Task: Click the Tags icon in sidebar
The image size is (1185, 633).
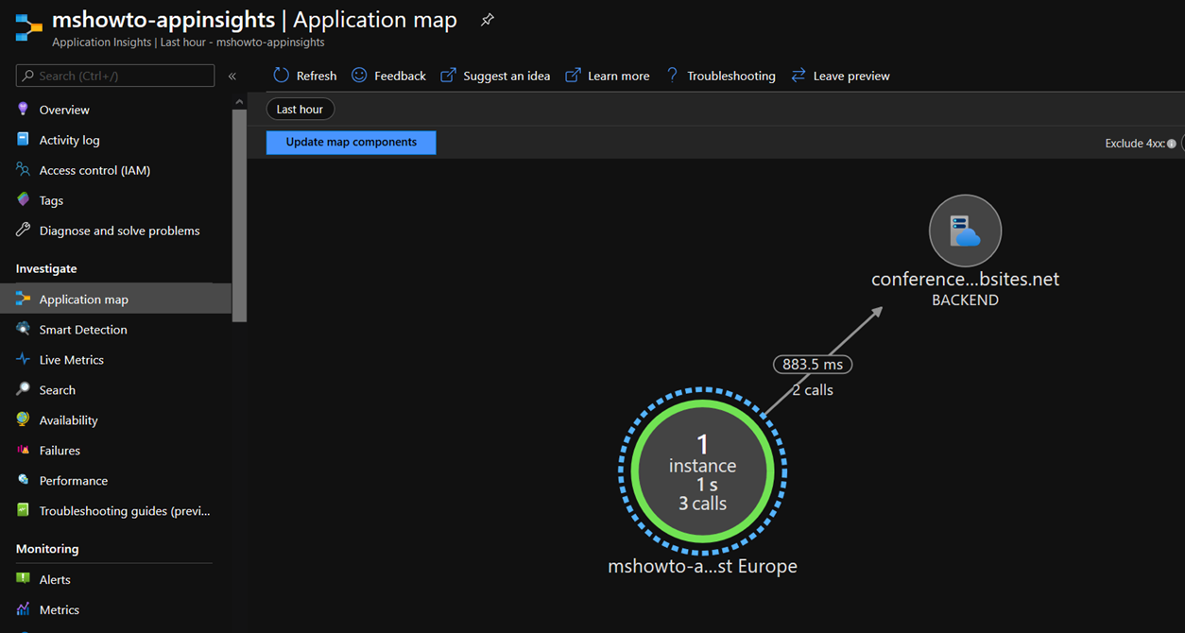Action: point(23,200)
